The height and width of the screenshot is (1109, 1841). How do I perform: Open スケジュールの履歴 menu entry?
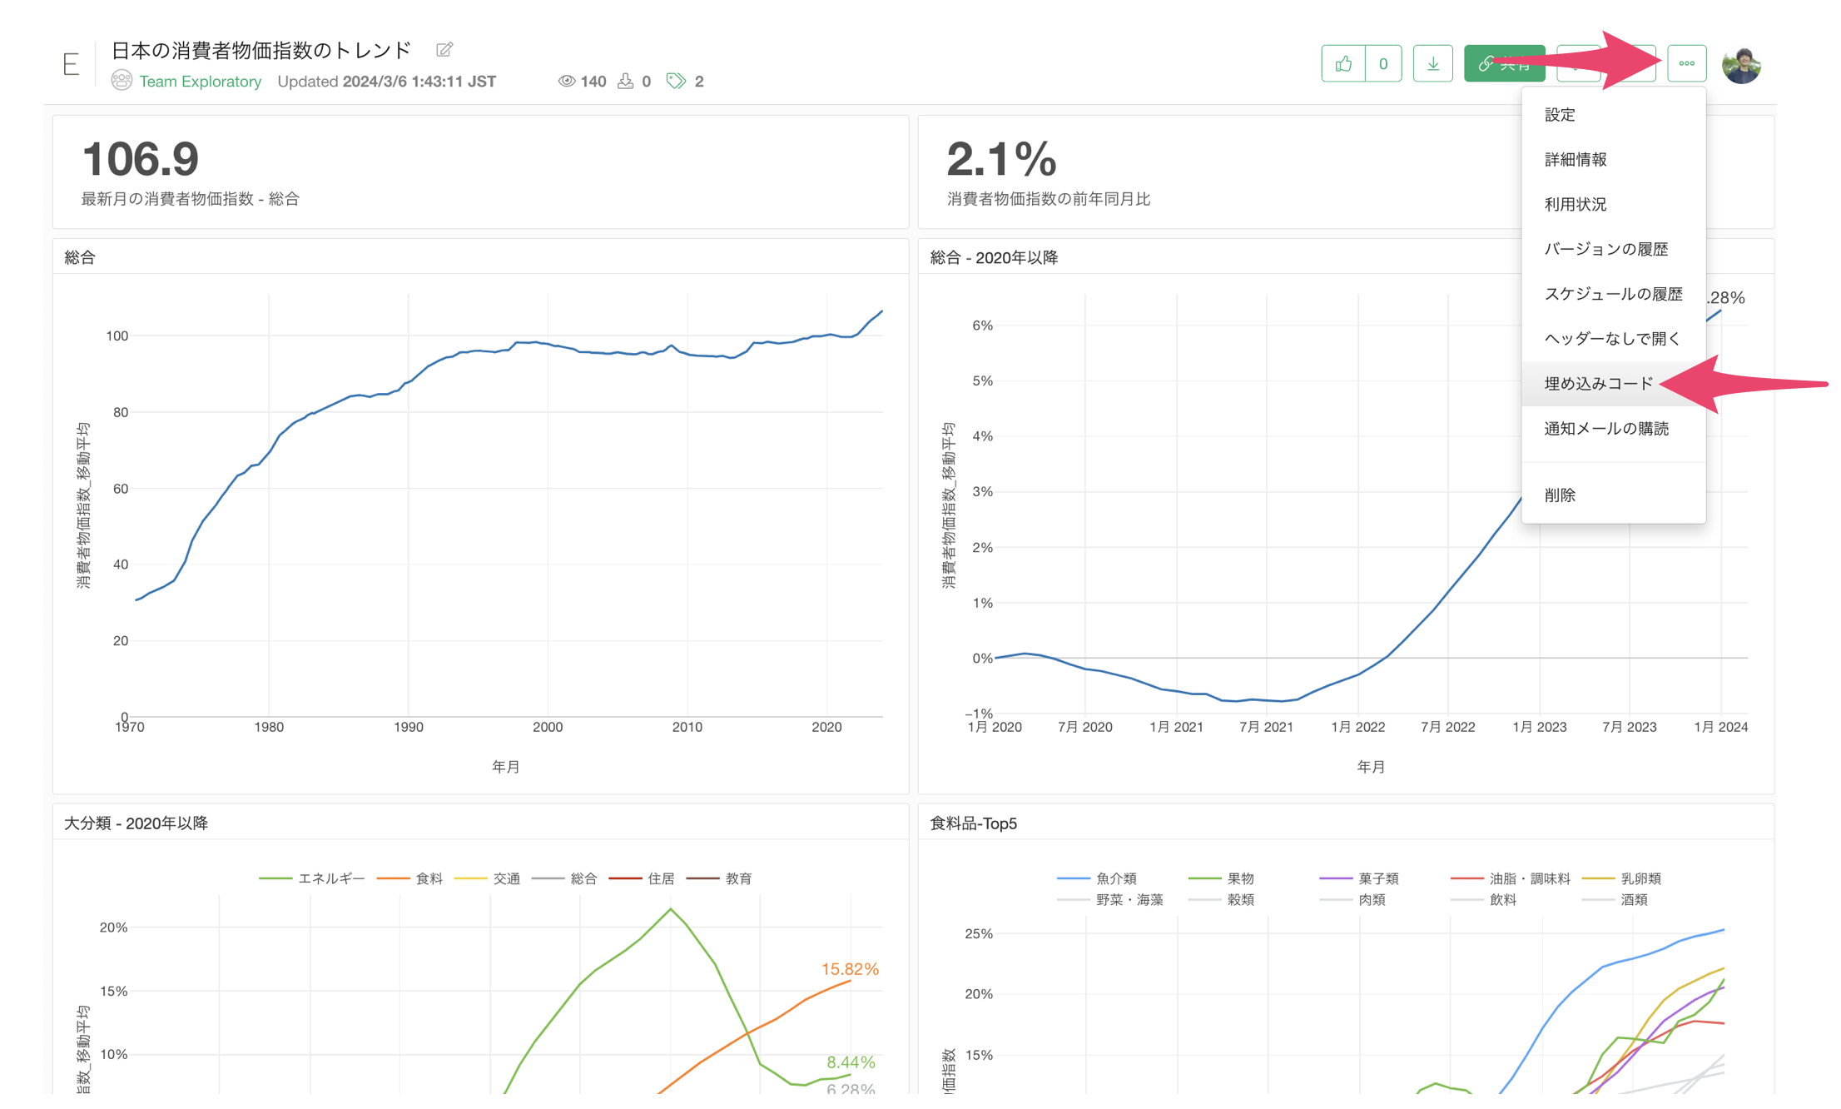(x=1613, y=294)
